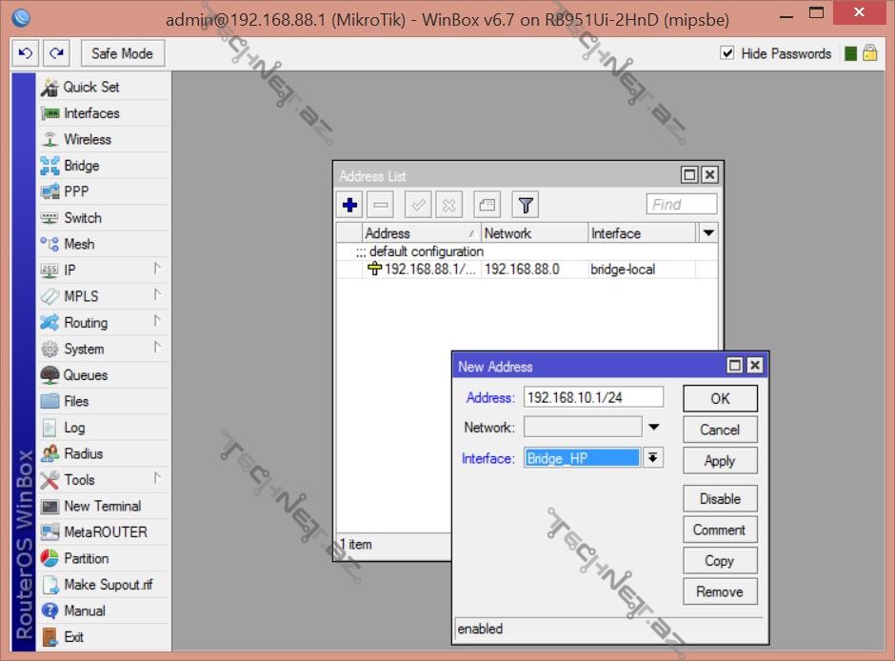The height and width of the screenshot is (661, 895).
Task: Open the Interface dropdown in New Address
Action: (653, 458)
